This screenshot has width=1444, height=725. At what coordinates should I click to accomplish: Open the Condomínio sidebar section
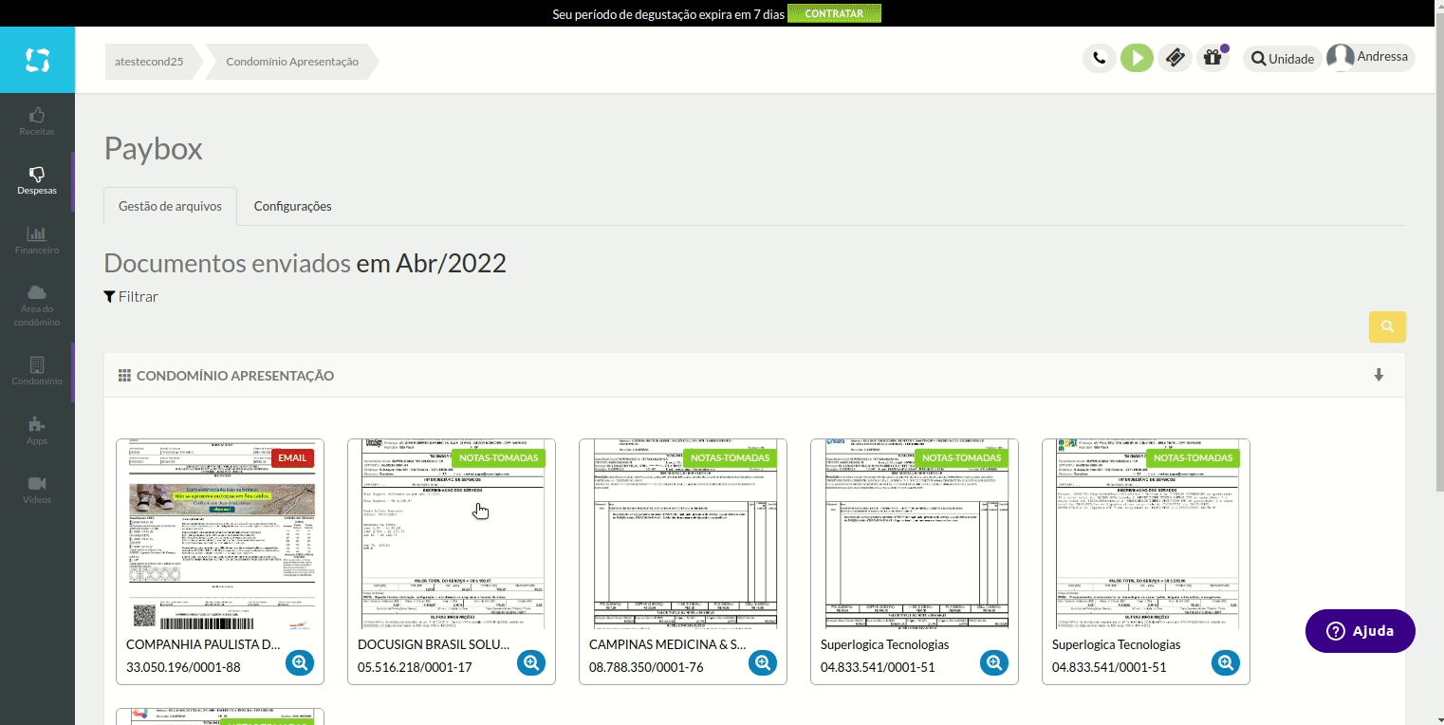coord(37,371)
